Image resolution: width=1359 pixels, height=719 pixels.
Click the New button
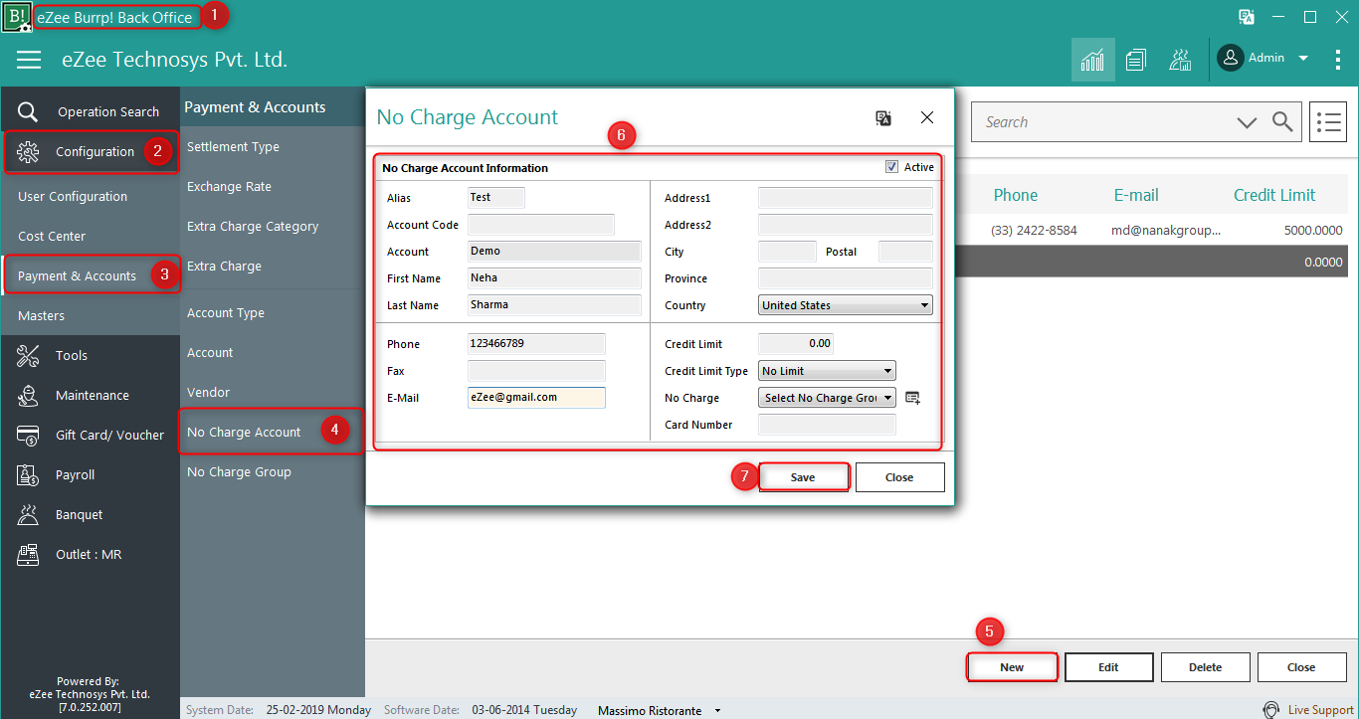(x=1012, y=667)
